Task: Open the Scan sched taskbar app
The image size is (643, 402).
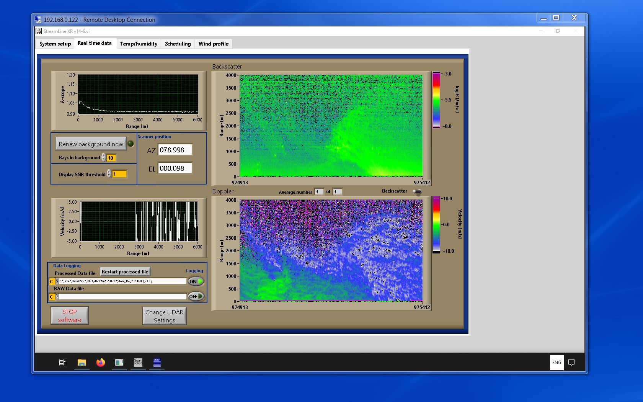Action: pyautogui.click(x=138, y=362)
